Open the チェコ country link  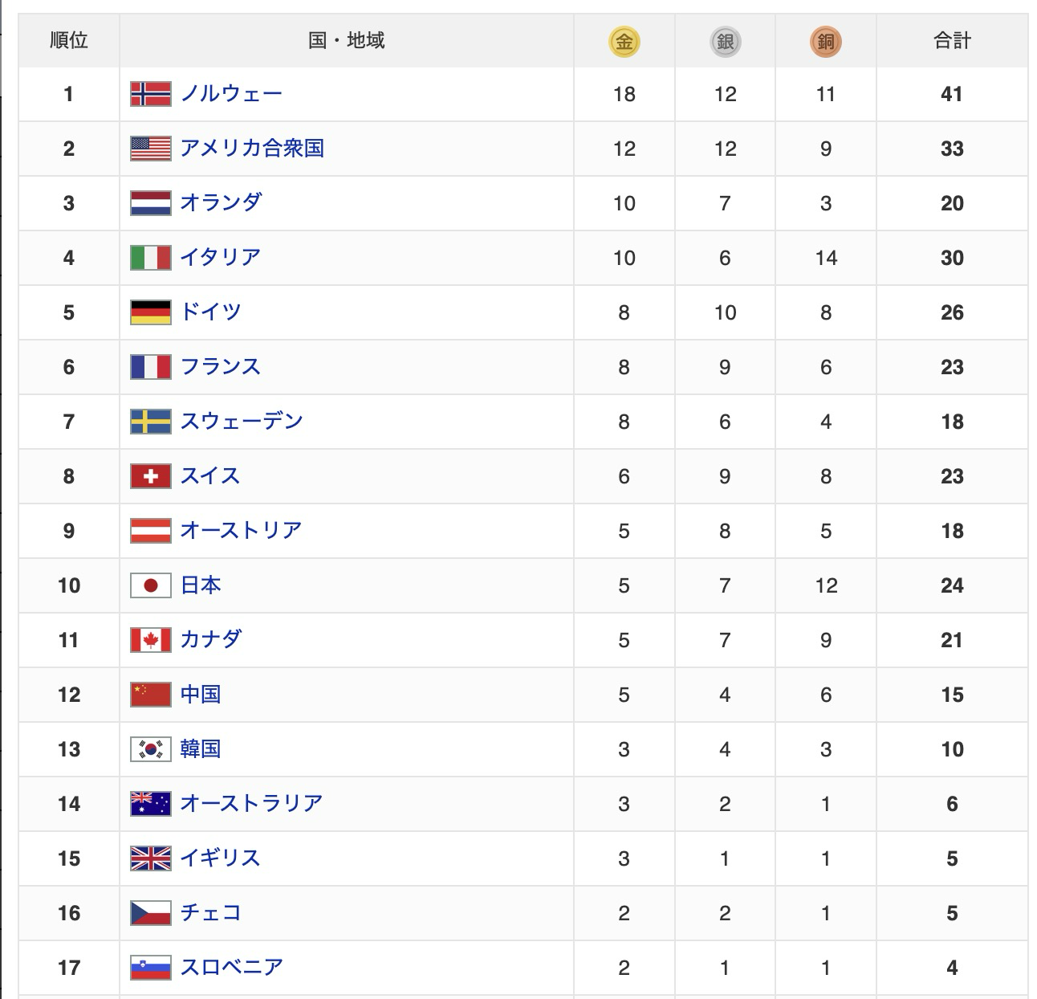pyautogui.click(x=210, y=913)
